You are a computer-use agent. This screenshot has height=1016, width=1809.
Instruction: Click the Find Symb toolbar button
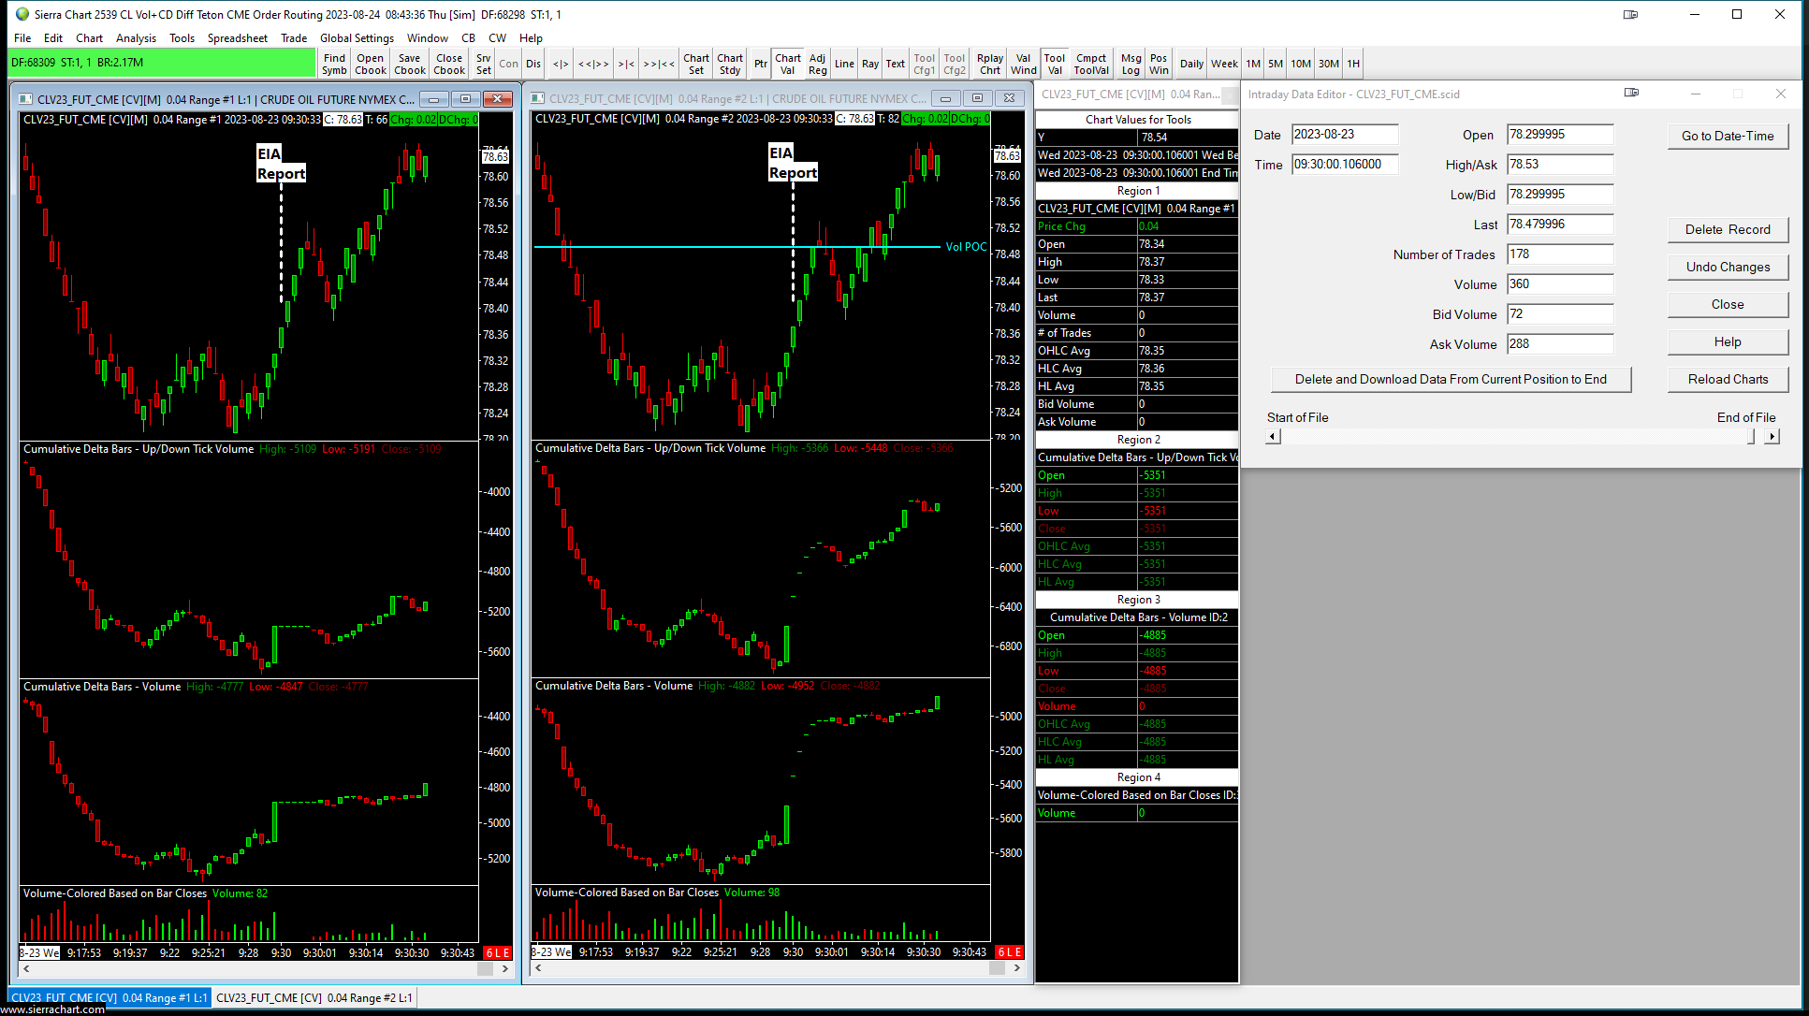click(334, 64)
